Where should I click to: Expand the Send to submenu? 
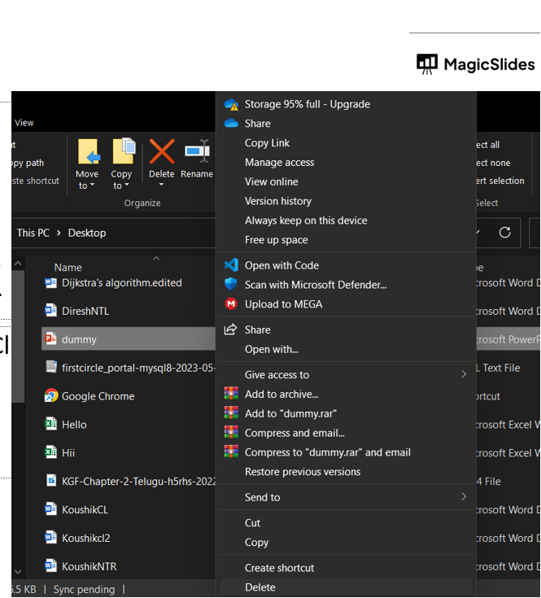[464, 497]
